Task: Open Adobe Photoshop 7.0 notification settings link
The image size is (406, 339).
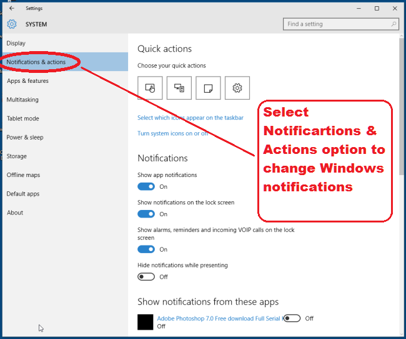Action: (220, 318)
